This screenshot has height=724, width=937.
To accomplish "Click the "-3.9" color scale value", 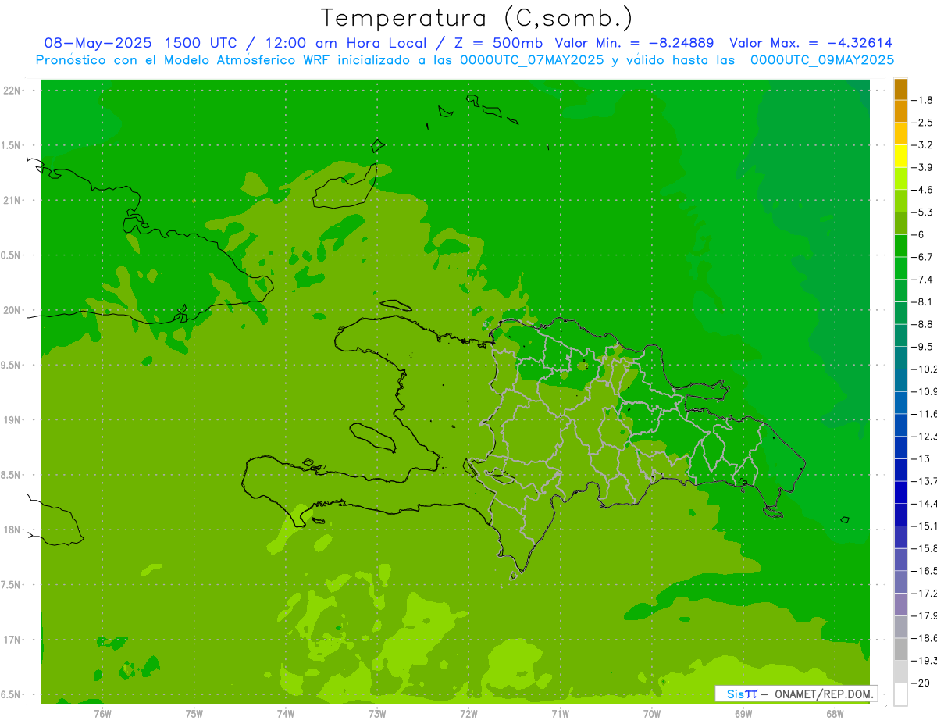I will click(x=922, y=167).
